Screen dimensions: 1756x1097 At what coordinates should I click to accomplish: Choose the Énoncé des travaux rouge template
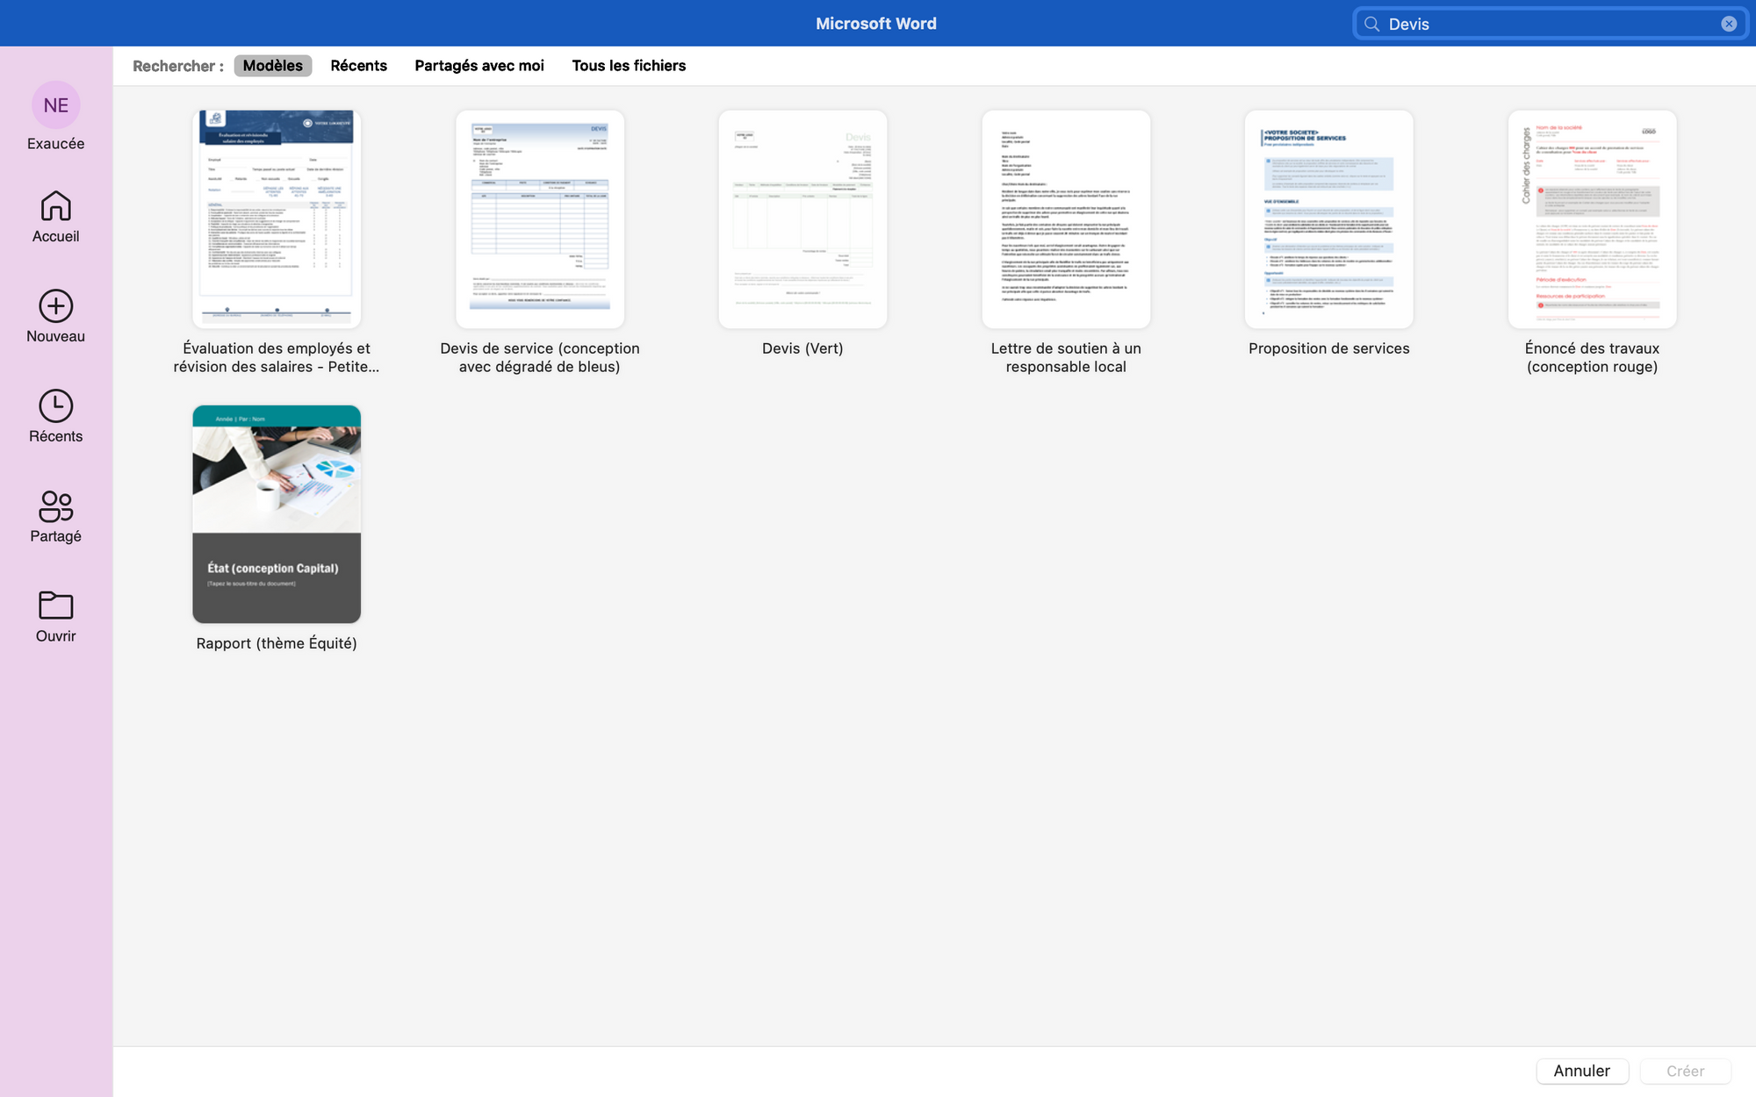coord(1592,219)
